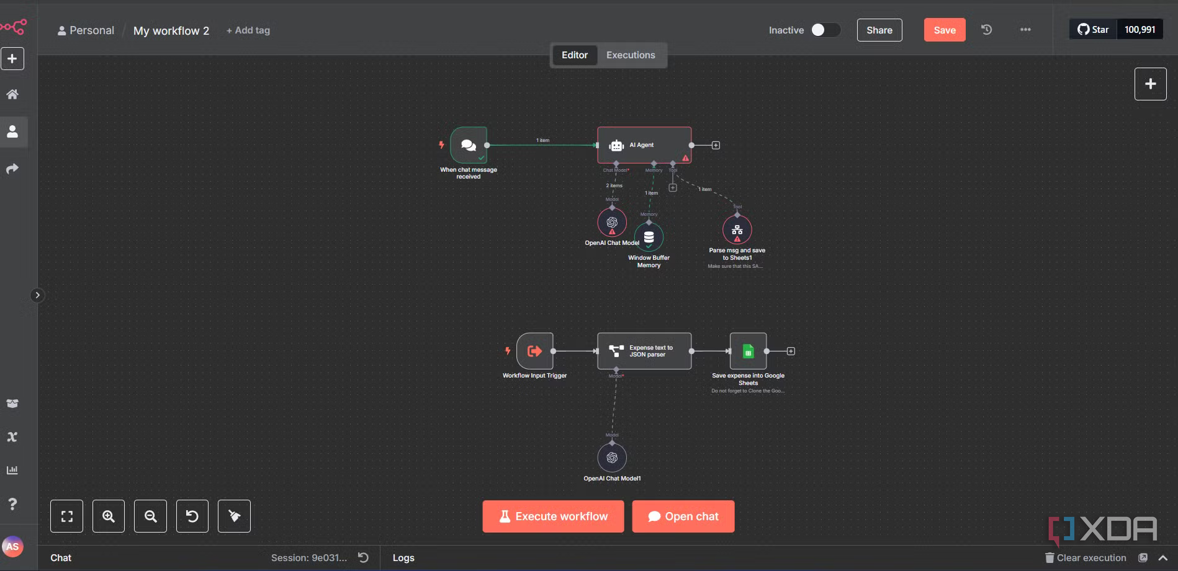Select the When chat message received node

click(x=469, y=145)
